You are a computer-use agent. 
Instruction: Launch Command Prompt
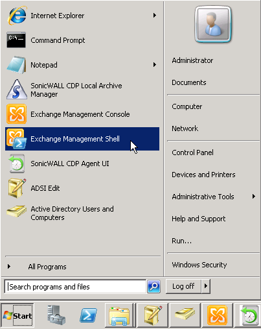82,40
